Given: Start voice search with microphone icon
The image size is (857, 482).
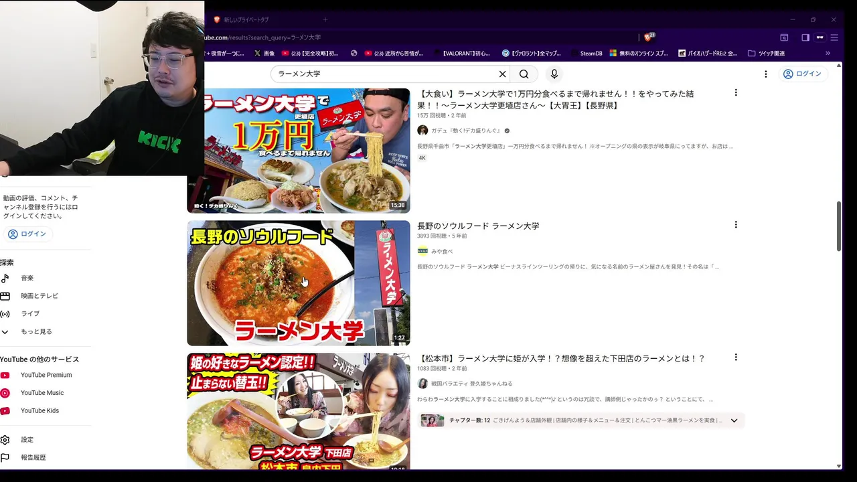Looking at the screenshot, I should [554, 74].
